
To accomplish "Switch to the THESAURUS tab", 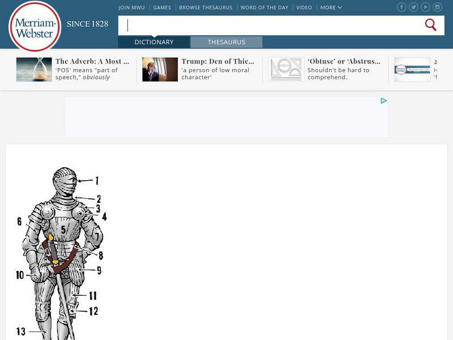I will (227, 42).
